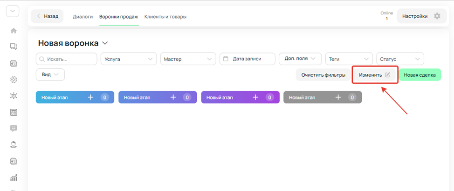This screenshot has width=454, height=191.
Task: Add a deal to the indigo Новый этап stage
Action: coord(173,97)
